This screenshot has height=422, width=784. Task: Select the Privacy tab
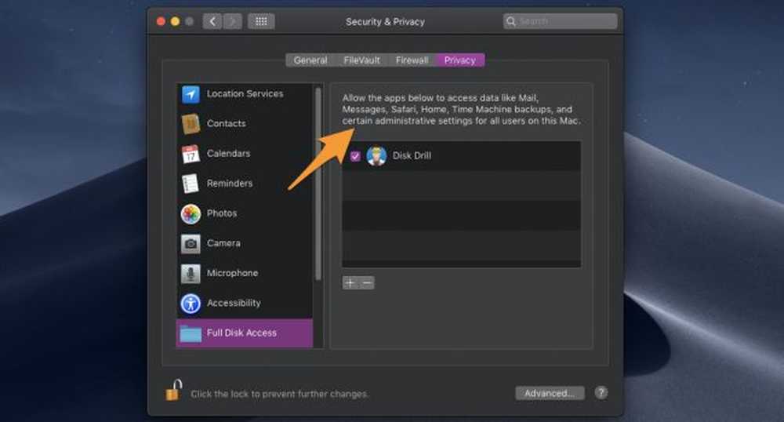(x=459, y=60)
